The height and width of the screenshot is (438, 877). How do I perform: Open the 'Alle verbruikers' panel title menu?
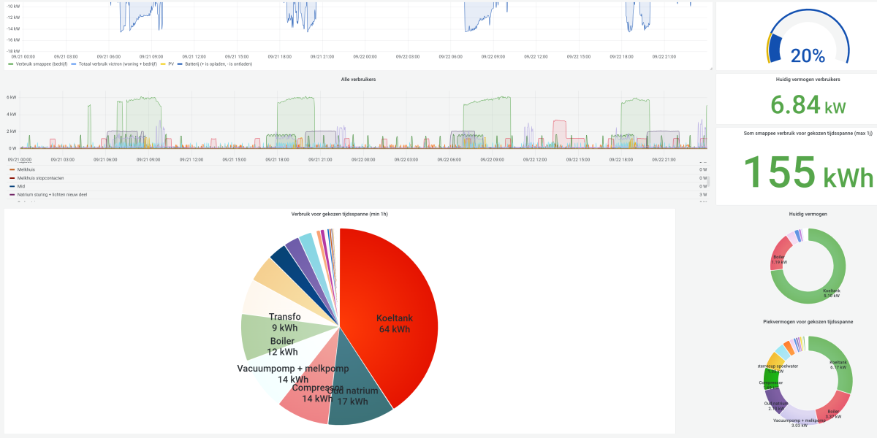358,79
